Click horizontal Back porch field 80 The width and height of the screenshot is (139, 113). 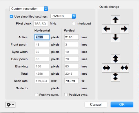(x=42, y=59)
